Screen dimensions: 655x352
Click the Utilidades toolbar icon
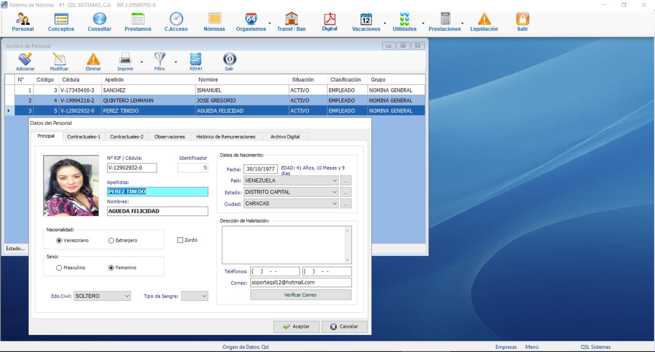point(404,22)
